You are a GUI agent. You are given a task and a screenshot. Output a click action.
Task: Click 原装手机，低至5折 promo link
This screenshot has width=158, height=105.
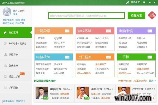pyautogui.click(x=15, y=101)
